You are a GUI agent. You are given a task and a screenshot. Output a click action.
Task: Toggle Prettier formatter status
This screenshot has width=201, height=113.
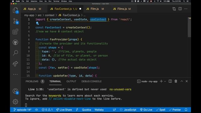pyautogui.click(x=175, y=110)
